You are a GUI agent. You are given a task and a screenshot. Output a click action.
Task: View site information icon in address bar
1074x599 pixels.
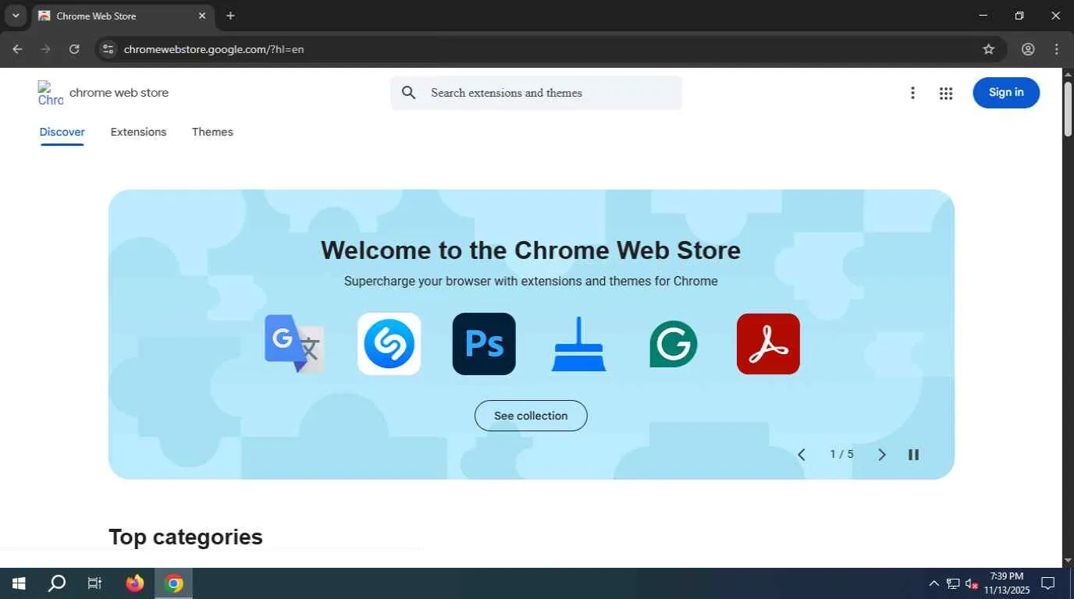coord(108,49)
